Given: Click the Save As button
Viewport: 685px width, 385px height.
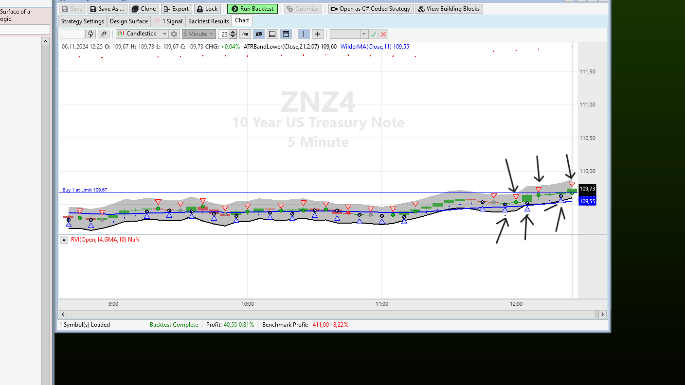Looking at the screenshot, I should pos(108,9).
